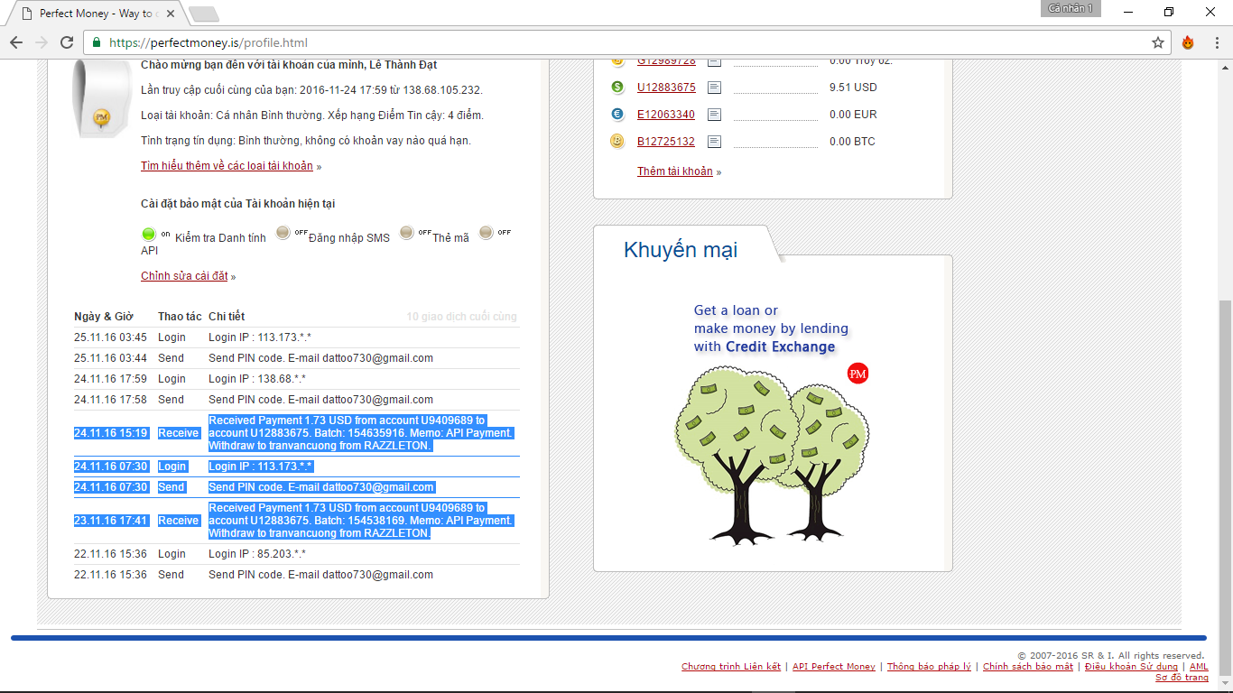Image resolution: width=1233 pixels, height=693 pixels.
Task: Open 'Chính sách bảo mật' footer link
Action: point(1028,667)
